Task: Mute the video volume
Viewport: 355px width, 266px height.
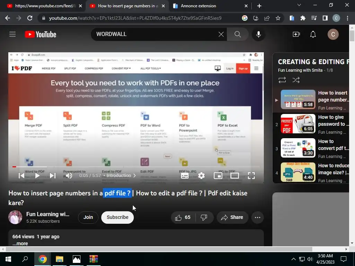Action: tap(69, 176)
